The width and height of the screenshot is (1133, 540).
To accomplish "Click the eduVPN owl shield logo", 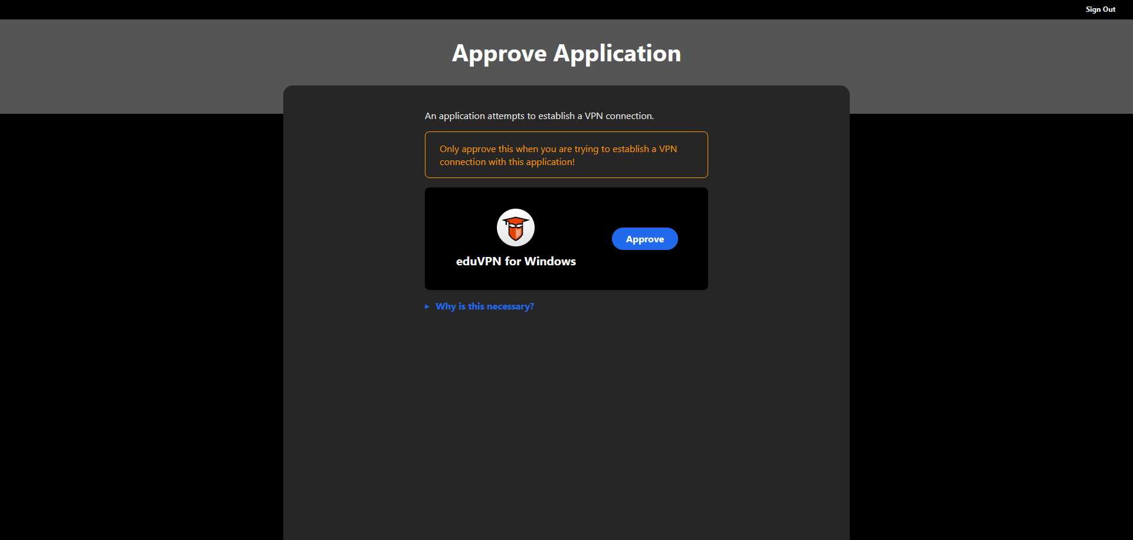I will click(x=516, y=228).
